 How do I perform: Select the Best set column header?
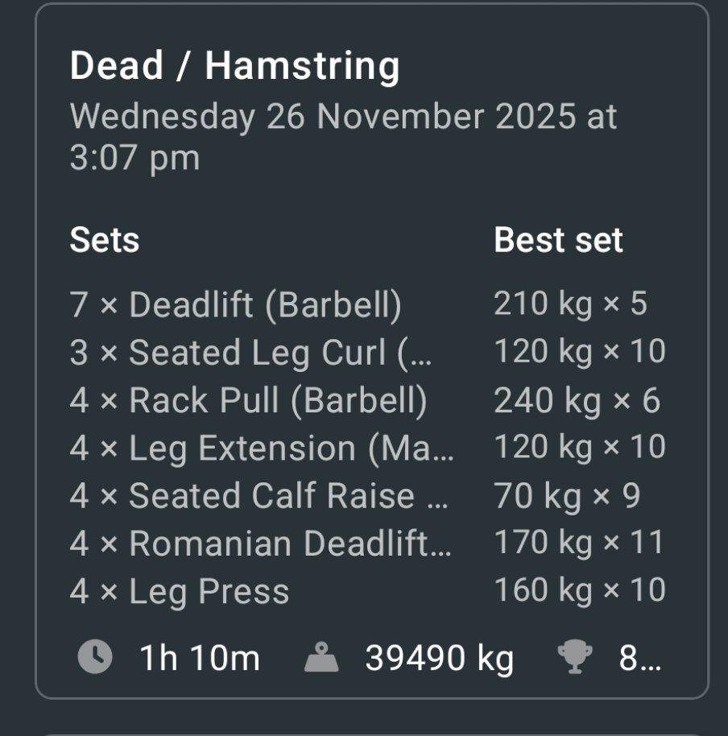[559, 239]
